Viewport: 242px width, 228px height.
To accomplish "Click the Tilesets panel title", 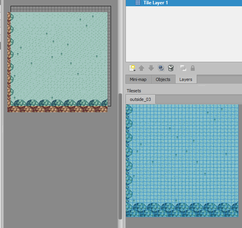I will [134, 91].
